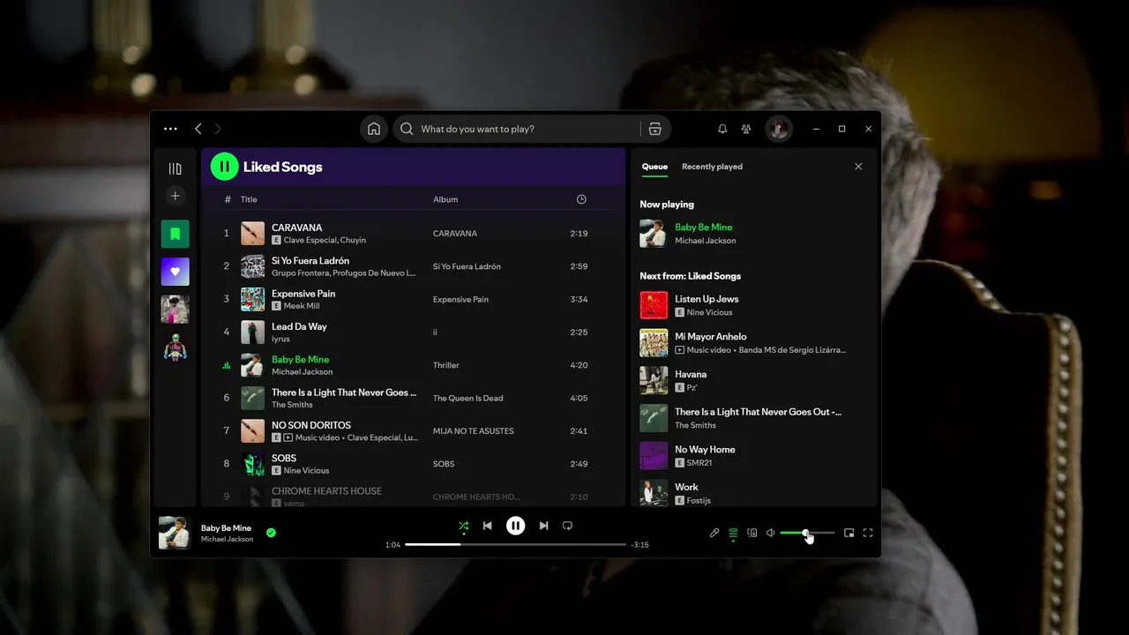Skip to the next track
The image size is (1129, 635).
click(543, 526)
